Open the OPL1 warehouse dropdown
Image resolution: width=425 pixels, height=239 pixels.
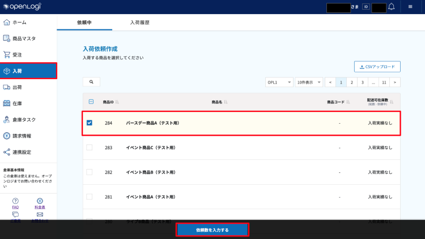pos(279,82)
